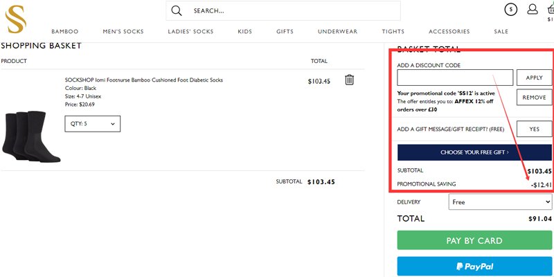Open the Bamboo menu
This screenshot has height=277, width=554.
64,31
